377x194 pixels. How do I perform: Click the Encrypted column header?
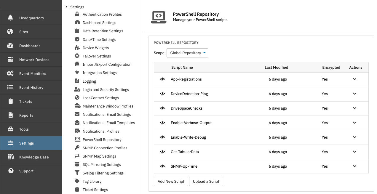pyautogui.click(x=331, y=67)
